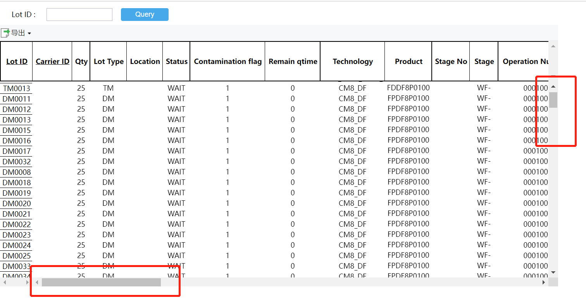This screenshot has width=586, height=305.
Task: Click the Contamination flag column header
Action: (228, 61)
